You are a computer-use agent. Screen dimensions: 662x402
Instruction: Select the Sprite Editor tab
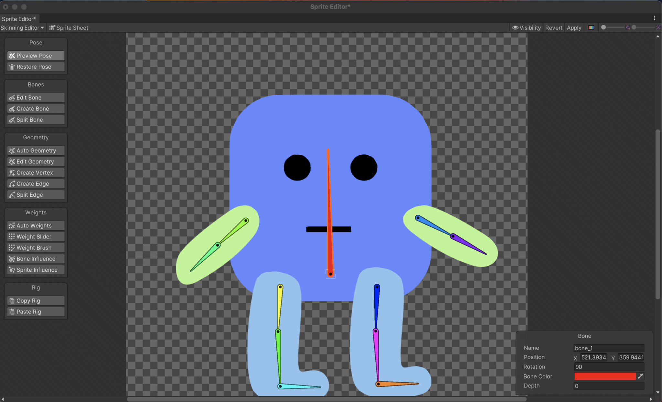(x=19, y=19)
